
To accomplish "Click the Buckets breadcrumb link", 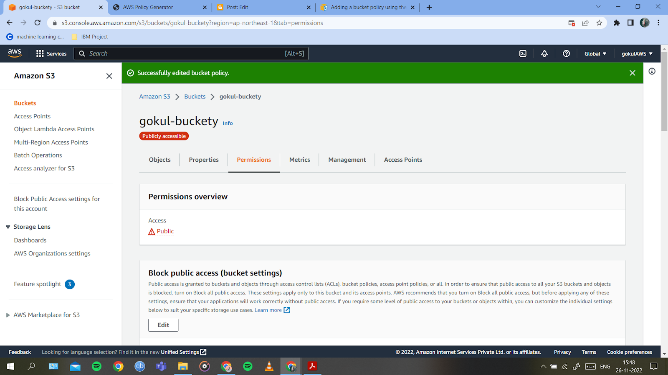I will (x=195, y=97).
